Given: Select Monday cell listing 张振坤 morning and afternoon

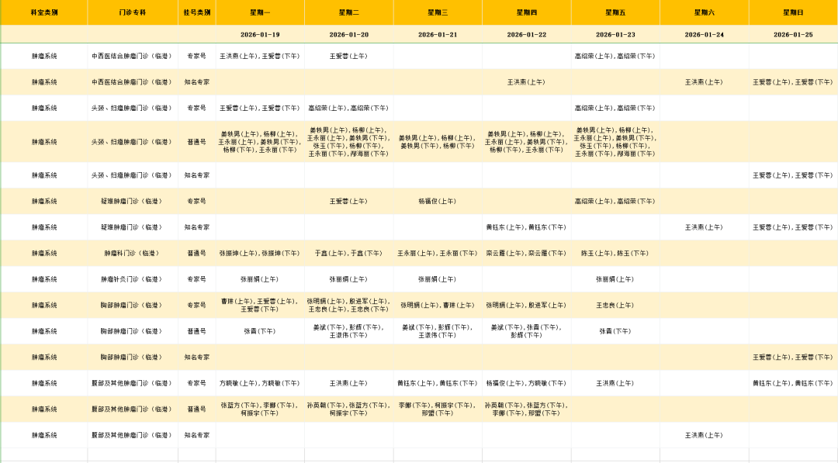Looking at the screenshot, I should [260, 253].
